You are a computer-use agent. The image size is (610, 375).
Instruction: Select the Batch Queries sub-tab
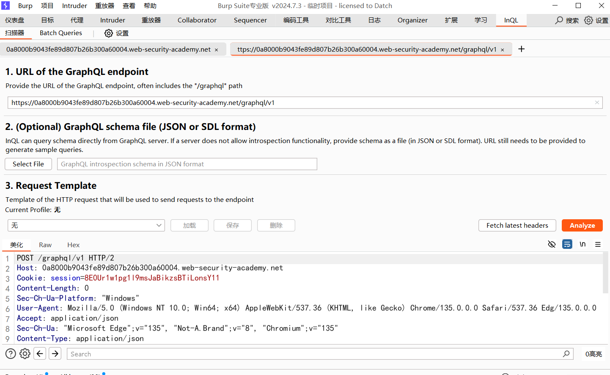point(61,33)
